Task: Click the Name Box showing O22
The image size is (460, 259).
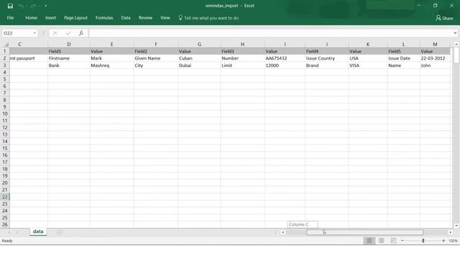Action: [x=17, y=33]
